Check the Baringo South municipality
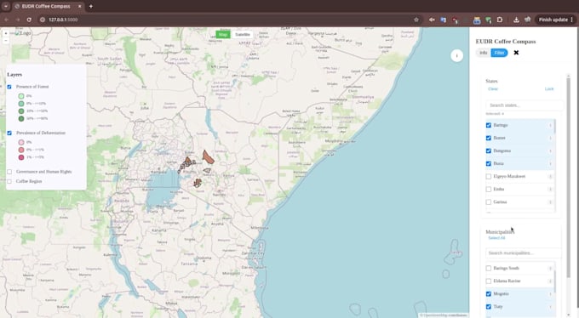This screenshot has height=318, width=579. coord(489,268)
